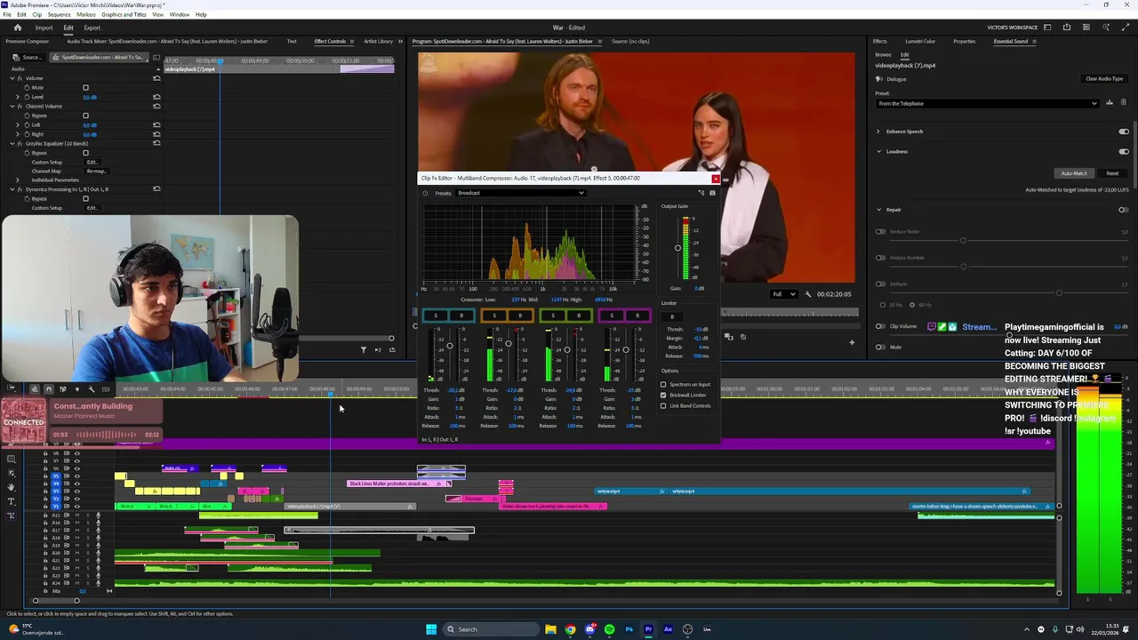Select the Hand tool in toolbar
The height and width of the screenshot is (640, 1138).
point(12,487)
